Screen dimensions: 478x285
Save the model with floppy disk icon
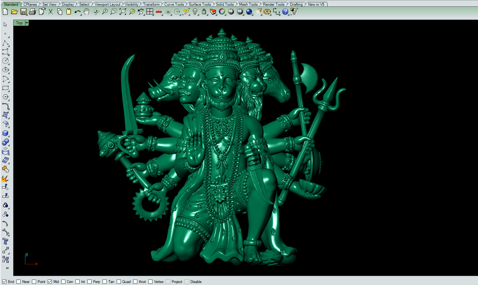pyautogui.click(x=23, y=12)
